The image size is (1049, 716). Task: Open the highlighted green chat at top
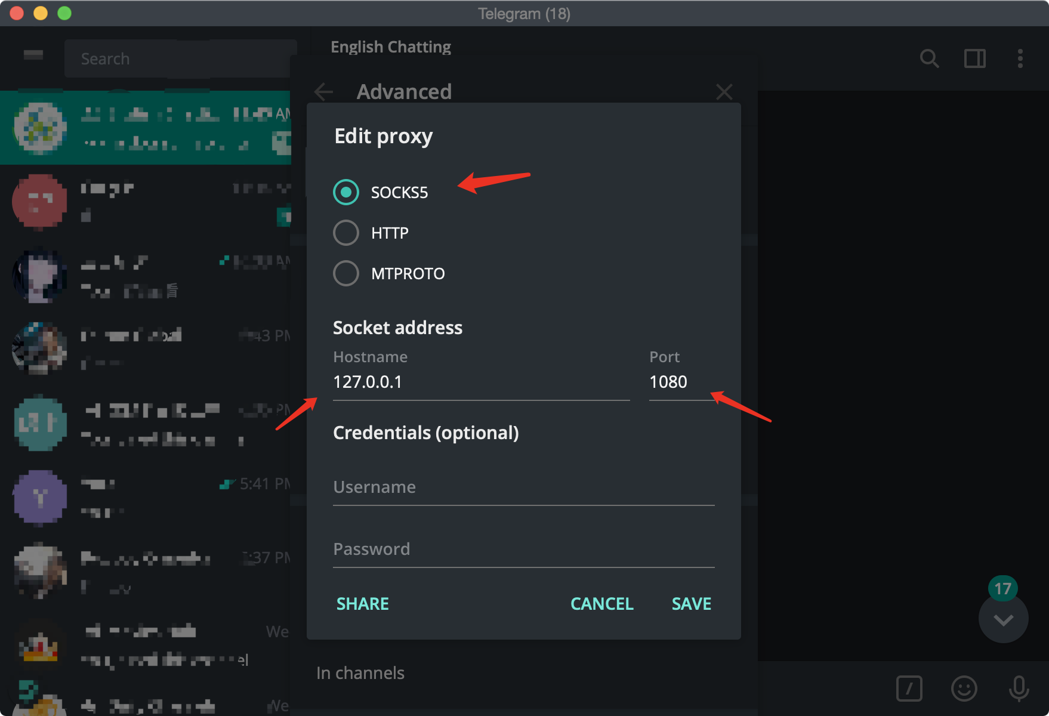(x=146, y=128)
